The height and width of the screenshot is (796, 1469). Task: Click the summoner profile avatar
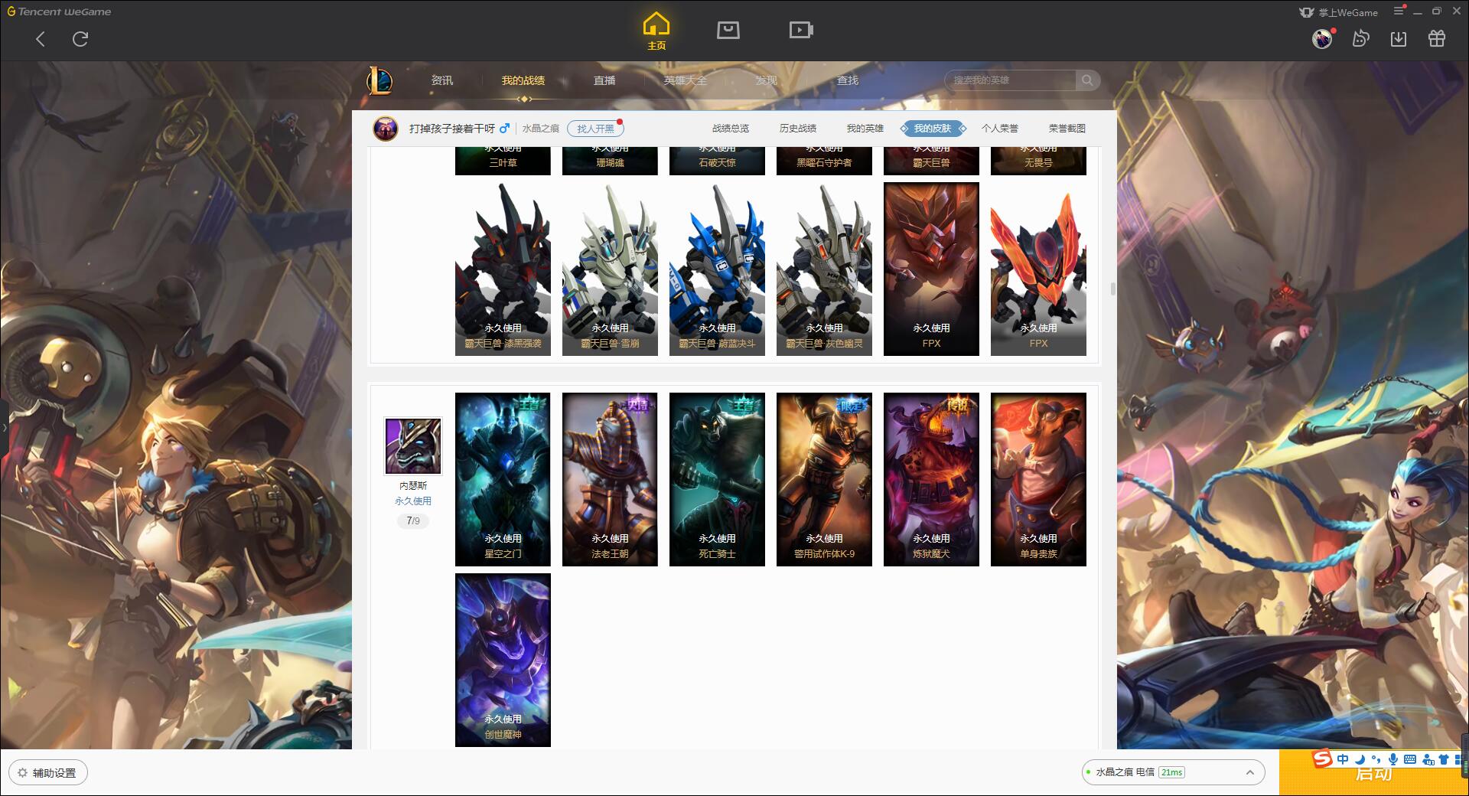tap(386, 129)
